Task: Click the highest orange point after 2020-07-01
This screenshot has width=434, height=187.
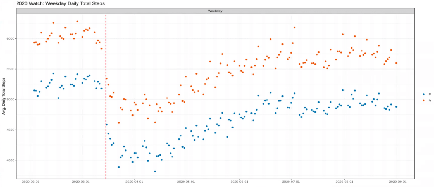Action: (x=295, y=27)
